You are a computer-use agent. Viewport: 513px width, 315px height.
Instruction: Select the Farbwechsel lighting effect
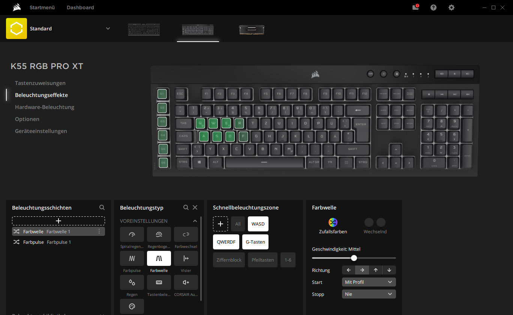coord(186,234)
